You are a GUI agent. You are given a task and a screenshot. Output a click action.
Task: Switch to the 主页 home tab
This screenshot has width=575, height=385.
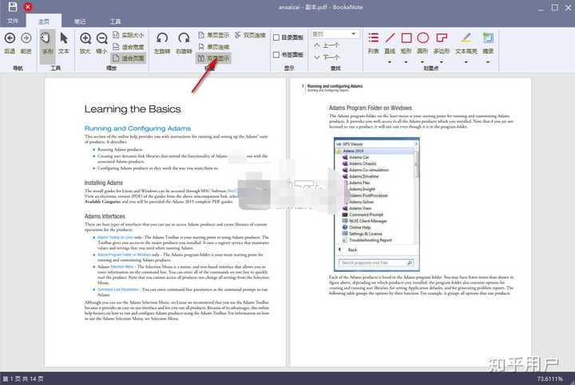pos(44,22)
